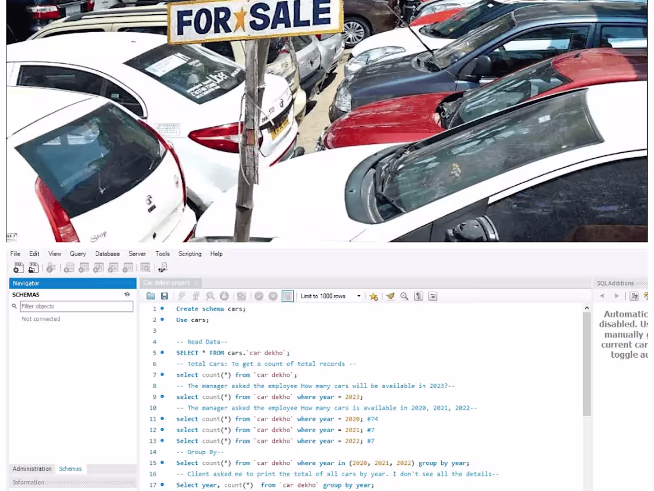Click the forward arrow in SQL Additions panel
The image size is (654, 491).
click(617, 296)
